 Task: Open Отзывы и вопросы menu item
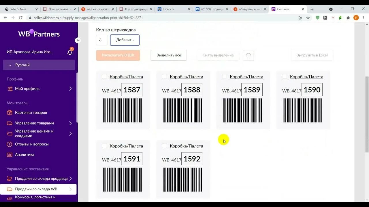[x=32, y=144]
